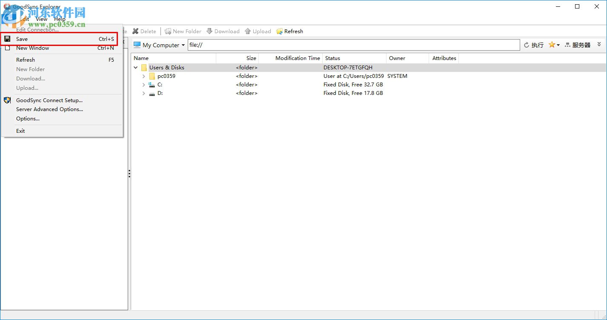Open the star favorites dropdown
Screen dimensions: 607x320
554,45
